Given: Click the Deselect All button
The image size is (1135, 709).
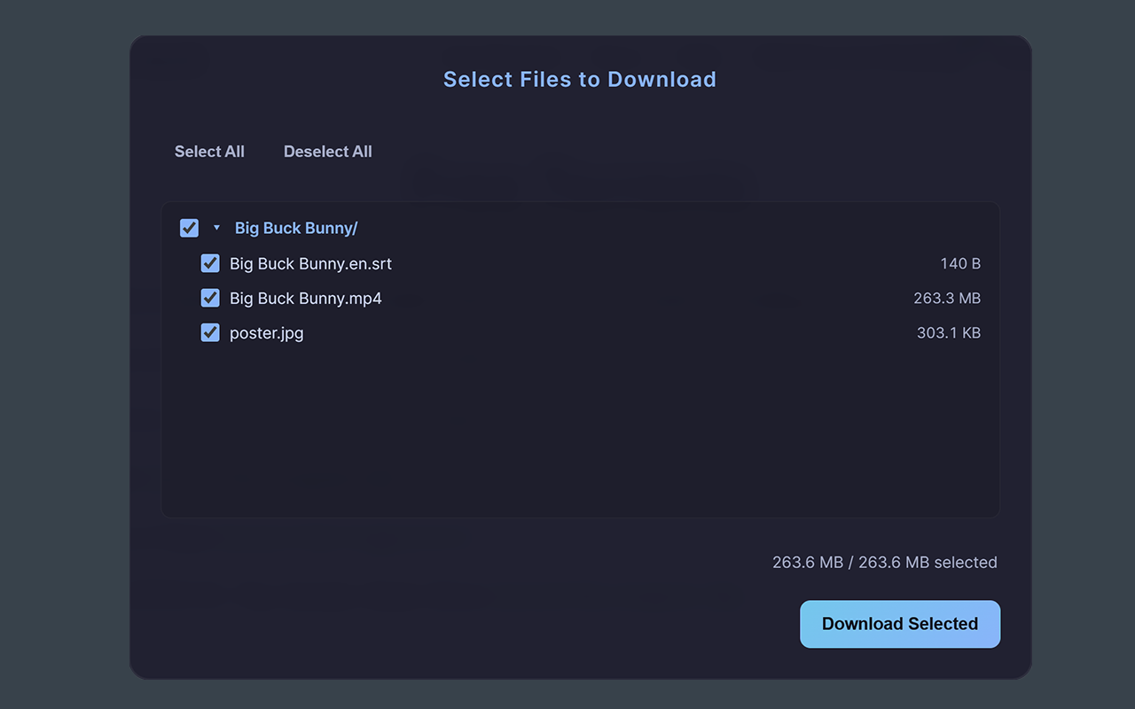Looking at the screenshot, I should pyautogui.click(x=328, y=152).
